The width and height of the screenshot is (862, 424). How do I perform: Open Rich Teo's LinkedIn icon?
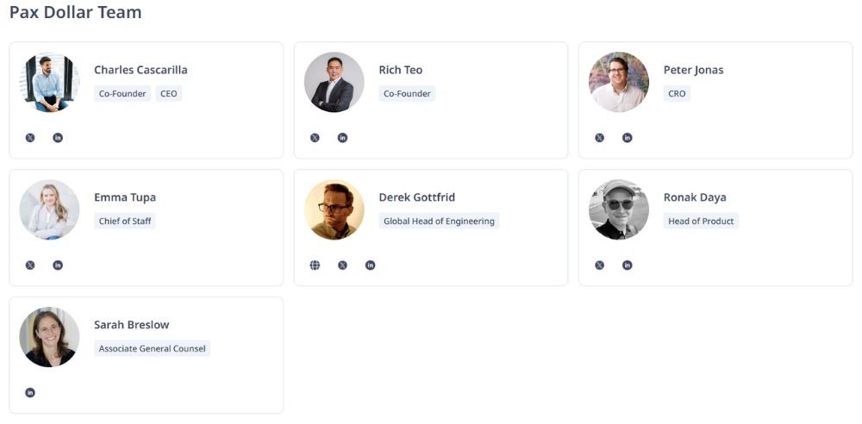click(342, 138)
